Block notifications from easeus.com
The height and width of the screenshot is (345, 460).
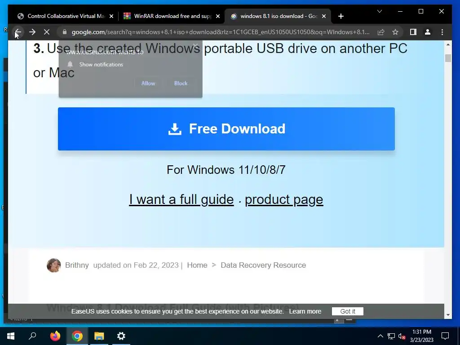(x=181, y=83)
